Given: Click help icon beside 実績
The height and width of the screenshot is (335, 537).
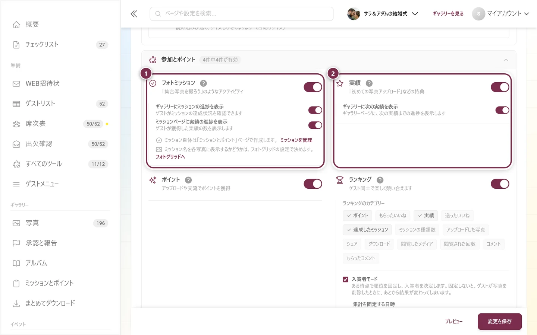Looking at the screenshot, I should pos(369,83).
